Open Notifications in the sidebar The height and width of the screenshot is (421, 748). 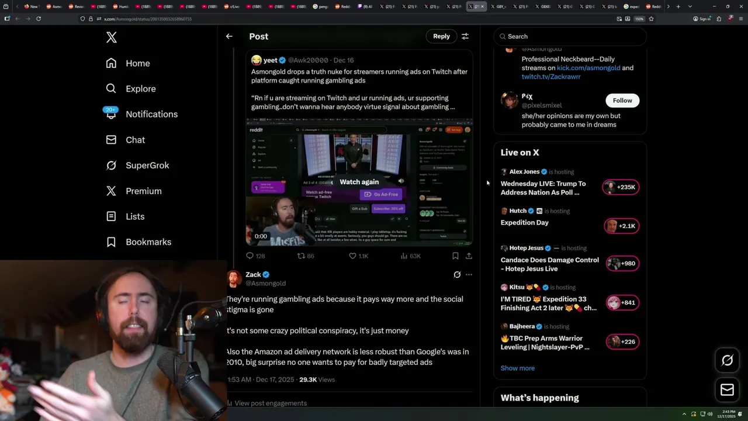tap(141, 114)
